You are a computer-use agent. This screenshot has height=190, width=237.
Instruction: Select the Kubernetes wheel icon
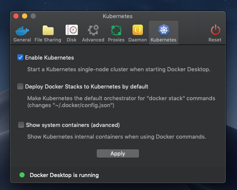tap(164, 30)
